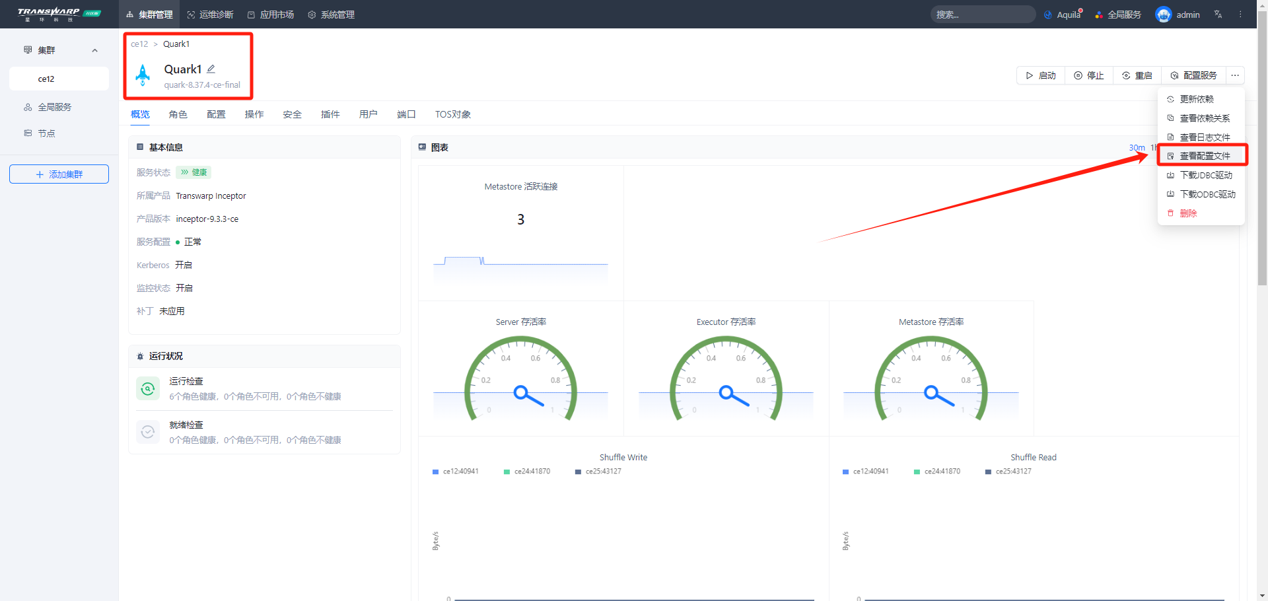
Task: Select 查看日志文件 from the dropdown
Action: coord(1201,137)
